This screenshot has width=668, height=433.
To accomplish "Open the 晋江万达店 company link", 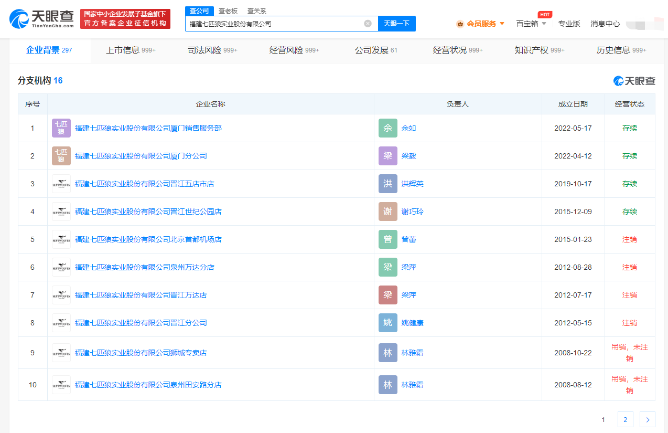I will pyautogui.click(x=141, y=295).
